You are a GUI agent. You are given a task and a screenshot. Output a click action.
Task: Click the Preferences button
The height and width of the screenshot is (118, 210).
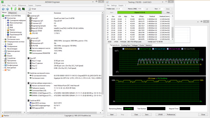(x=171, y=115)
